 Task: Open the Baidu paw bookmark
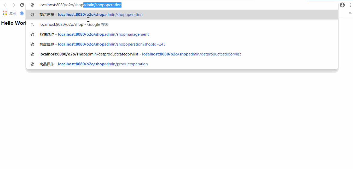[22, 13]
